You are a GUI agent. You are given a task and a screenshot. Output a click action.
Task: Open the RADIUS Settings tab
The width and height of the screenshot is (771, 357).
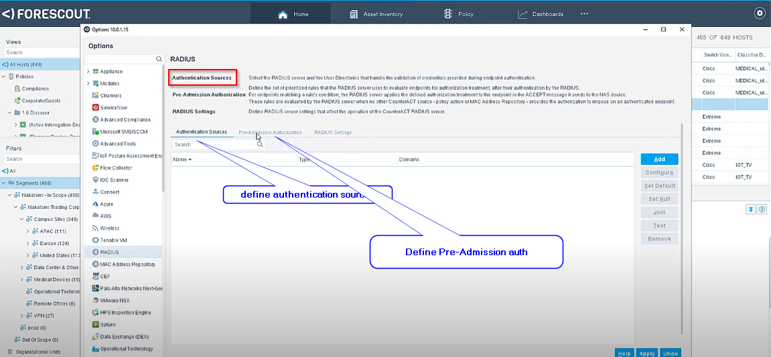333,132
